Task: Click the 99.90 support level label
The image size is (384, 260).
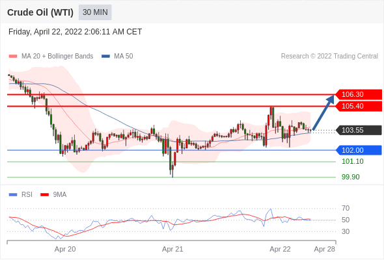Action: (x=350, y=177)
